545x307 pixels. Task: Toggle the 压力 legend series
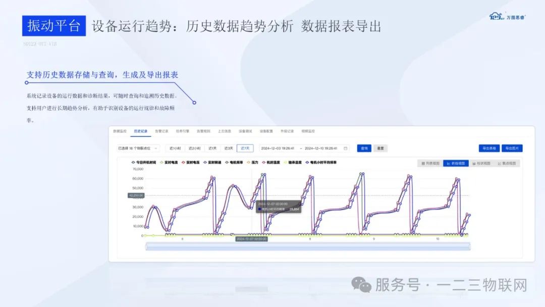[253, 163]
